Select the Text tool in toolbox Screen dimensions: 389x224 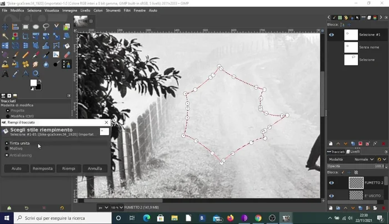pos(6,73)
